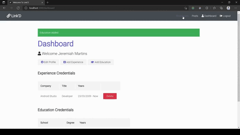
Task: Open the tab actions menu icon
Action: pos(4,2)
